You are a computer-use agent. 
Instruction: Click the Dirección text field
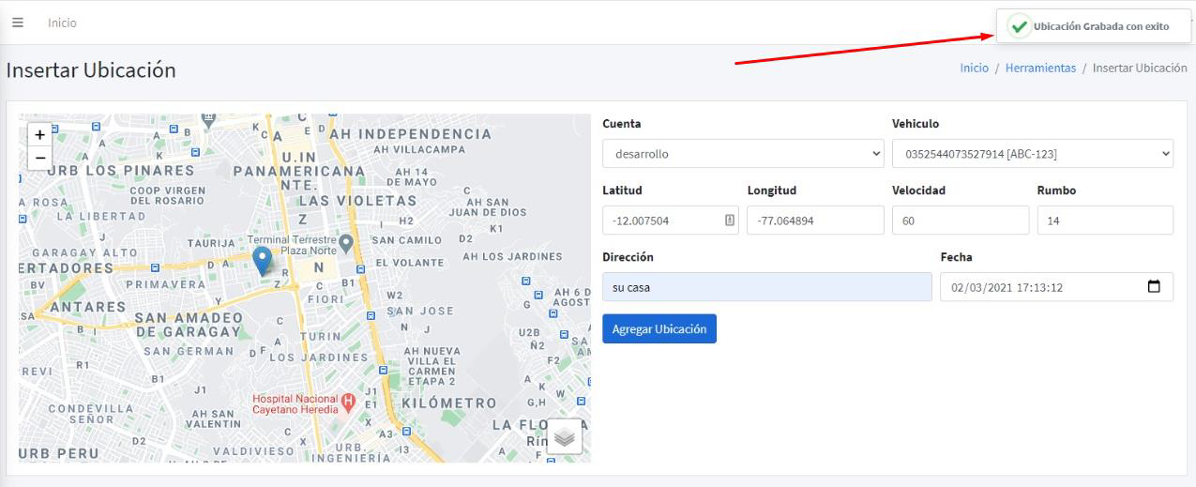coord(766,287)
